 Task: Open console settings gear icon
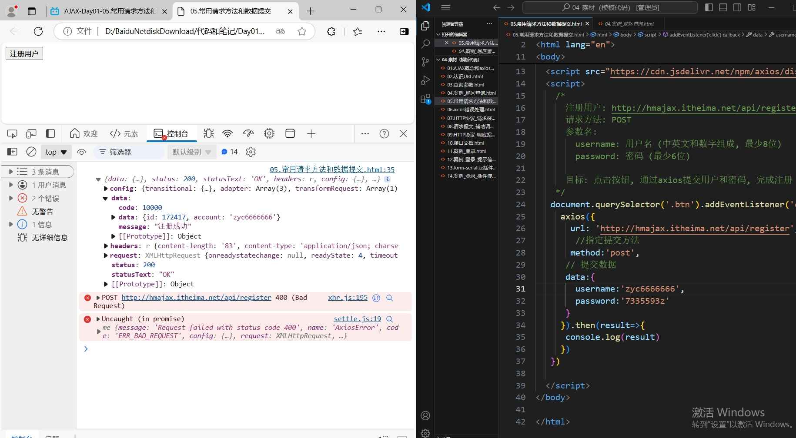[x=251, y=152]
